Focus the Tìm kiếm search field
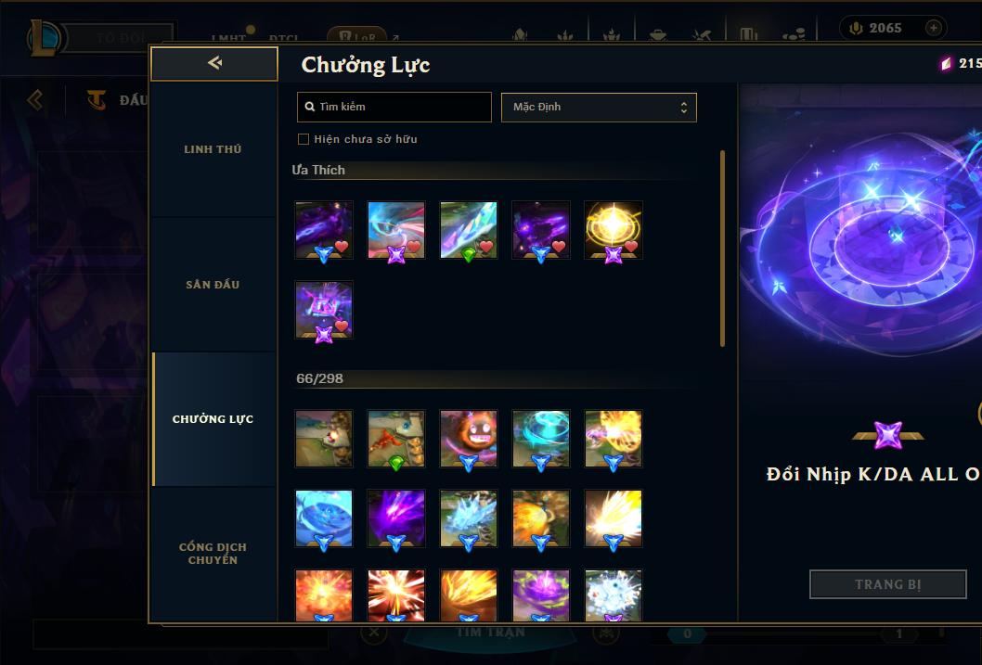Viewport: 982px width, 665px height. 394,107
